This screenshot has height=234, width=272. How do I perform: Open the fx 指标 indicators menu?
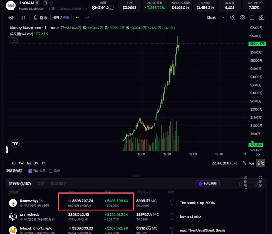pyautogui.click(x=40, y=18)
